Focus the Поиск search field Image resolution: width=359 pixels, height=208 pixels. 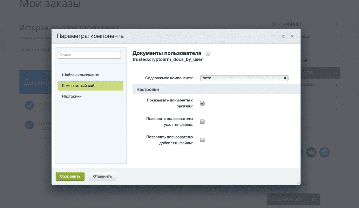coord(89,55)
